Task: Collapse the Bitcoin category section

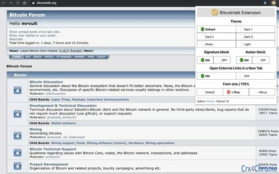Action: [11, 75]
